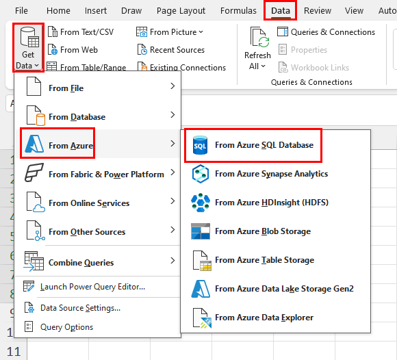Click the Query Options icon
This screenshot has height=360, width=397.
pos(29,326)
